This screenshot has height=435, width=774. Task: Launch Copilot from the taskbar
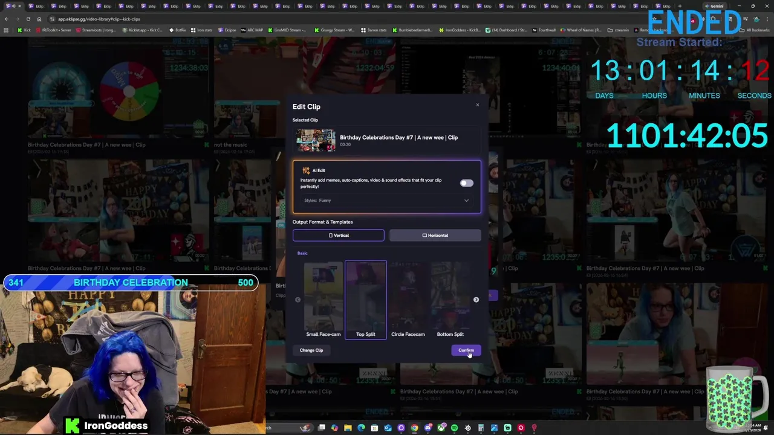[334, 428]
